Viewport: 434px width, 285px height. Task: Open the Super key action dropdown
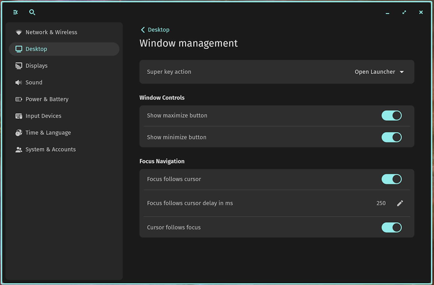pyautogui.click(x=379, y=72)
